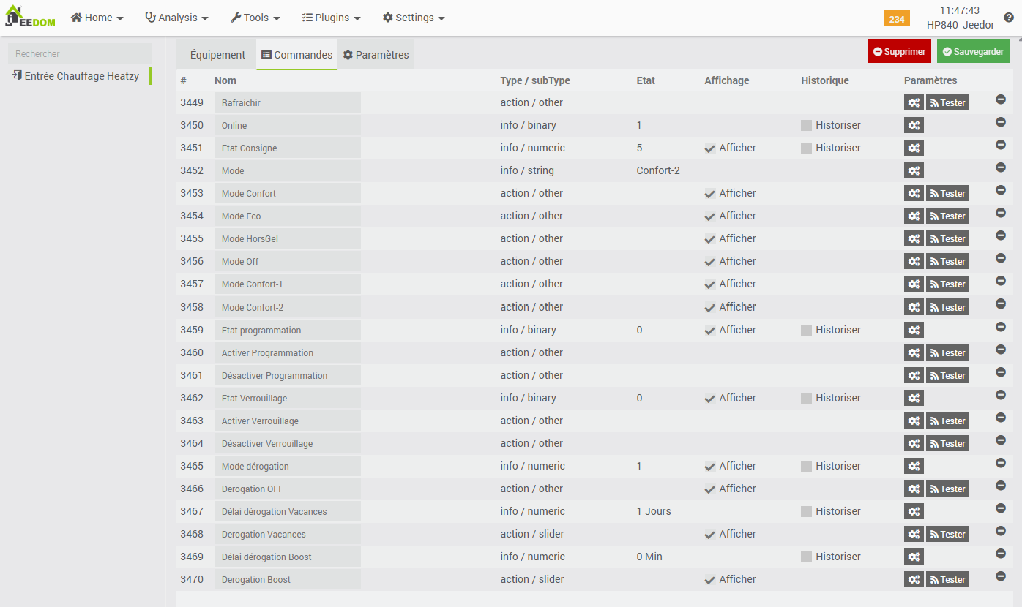Image resolution: width=1022 pixels, height=607 pixels.
Task: Click the remove icon for Mode Eco row
Action: pyautogui.click(x=1001, y=213)
